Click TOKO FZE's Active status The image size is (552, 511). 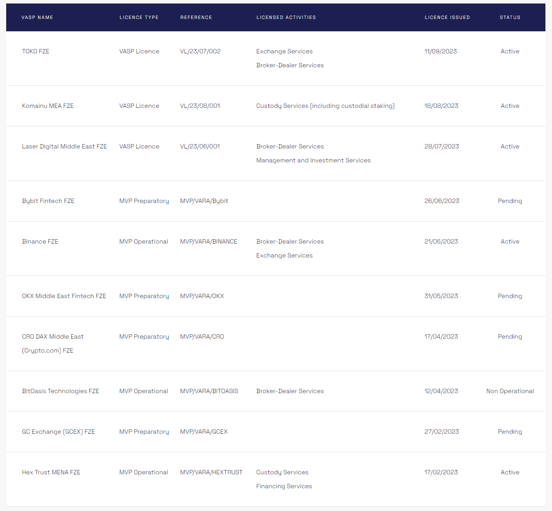[x=510, y=51]
